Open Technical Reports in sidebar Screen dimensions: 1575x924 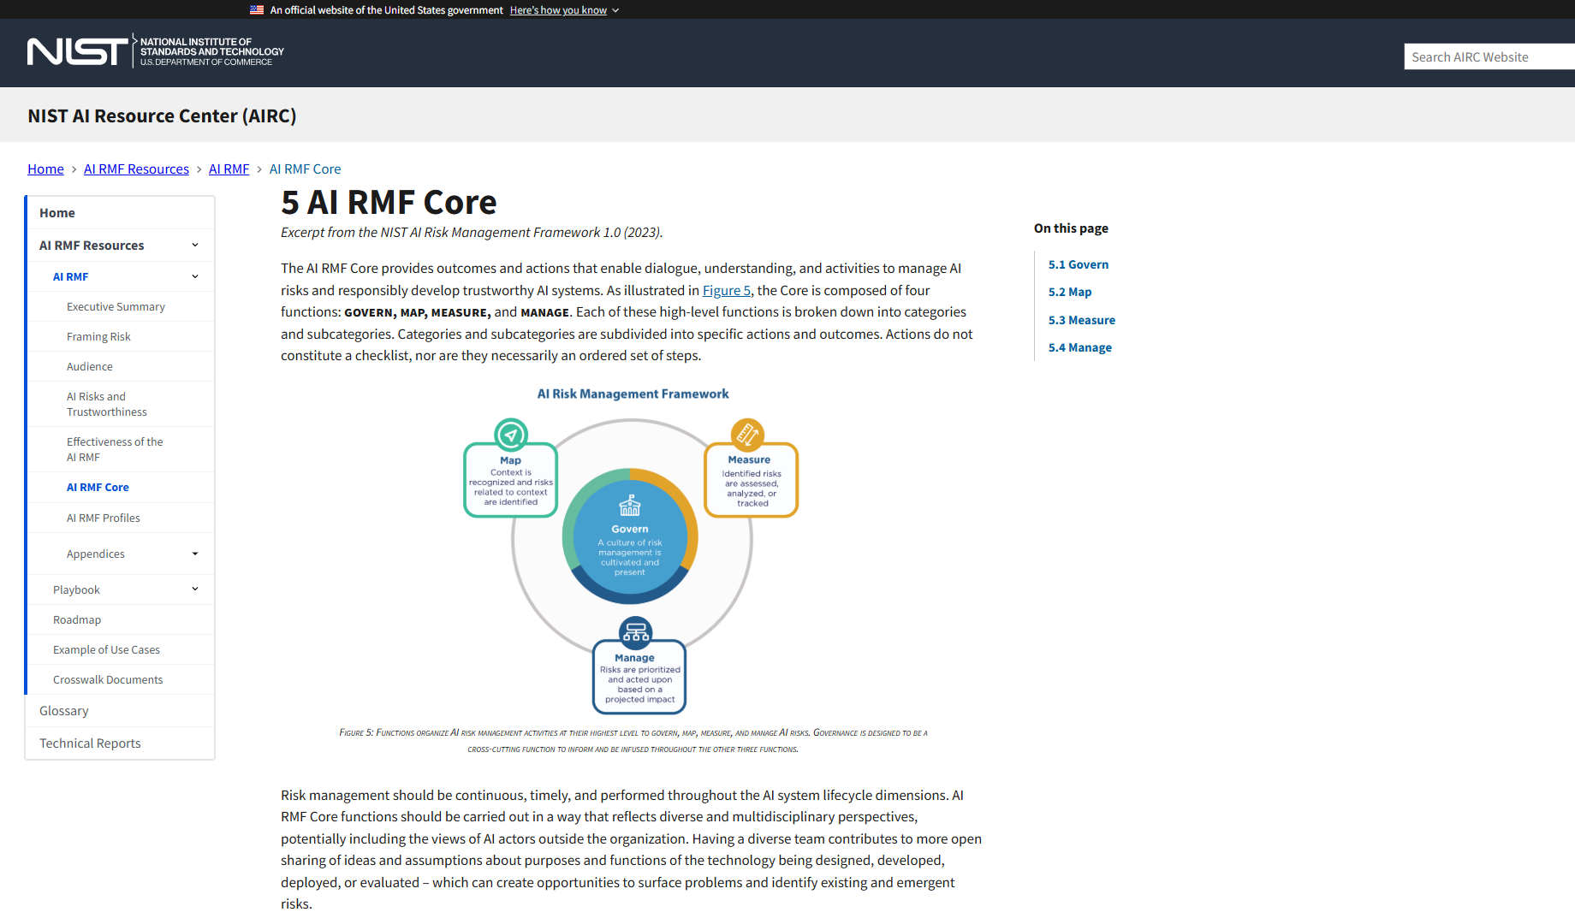point(120,743)
